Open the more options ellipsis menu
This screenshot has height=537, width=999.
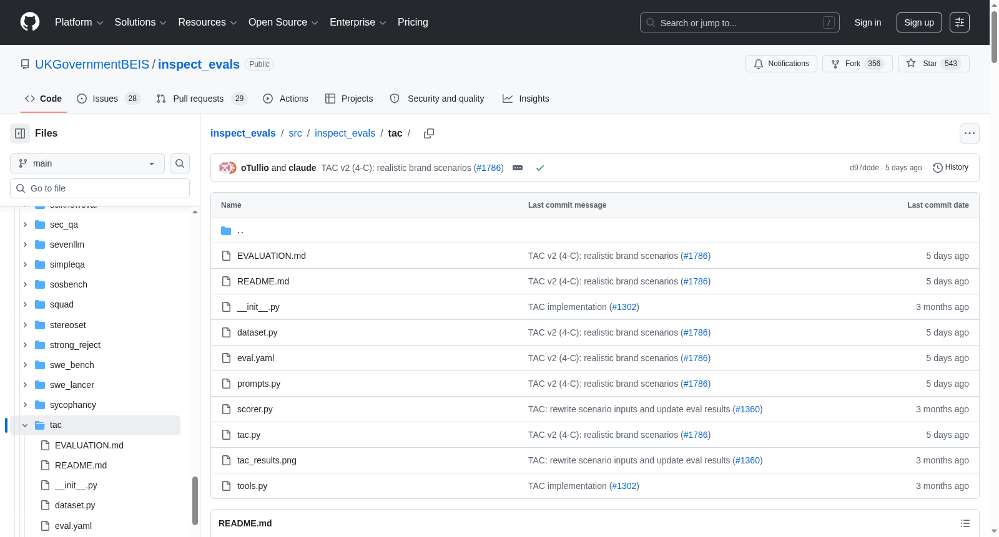(970, 133)
